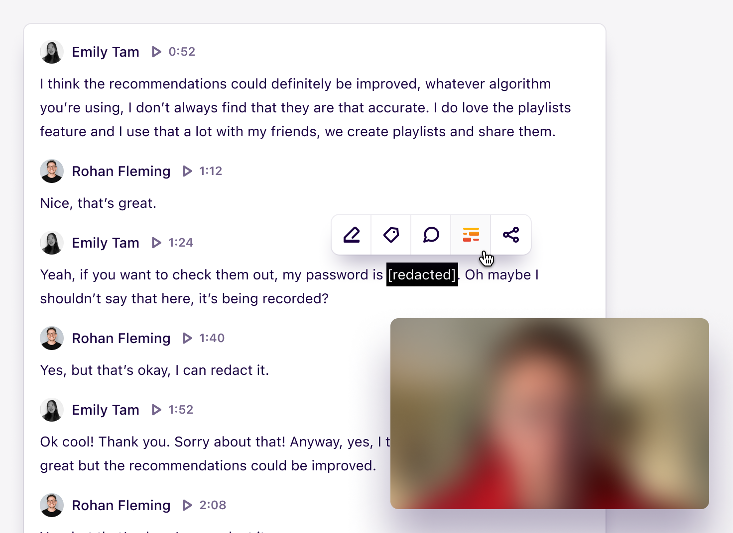Click the 2:08 timestamp
Image resolution: width=733 pixels, height=533 pixels.
click(213, 505)
